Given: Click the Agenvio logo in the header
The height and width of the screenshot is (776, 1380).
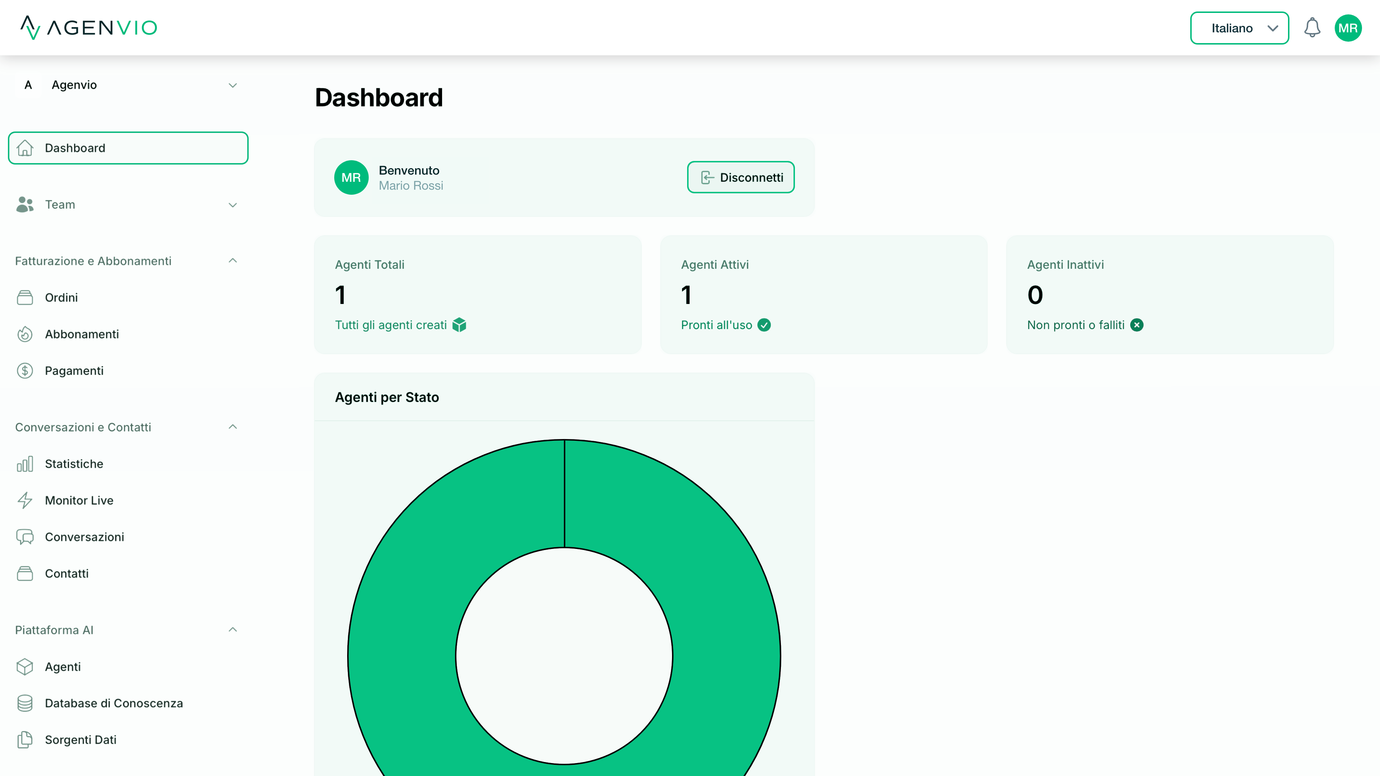Looking at the screenshot, I should pos(88,28).
